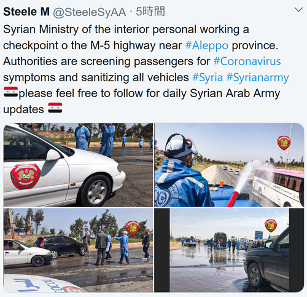Viewport: 307px width, 297px height.
Task: Click the Syrian flag emoji after 'updates'
Action: (55, 108)
